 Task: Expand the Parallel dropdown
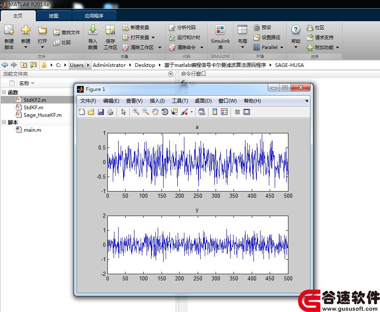282,47
